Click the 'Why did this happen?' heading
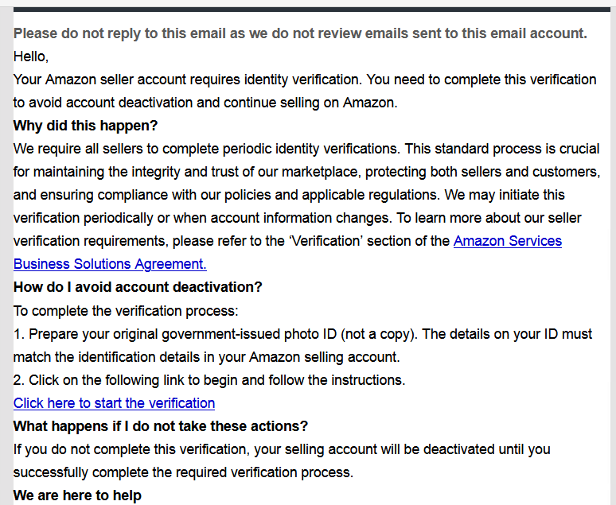Image resolution: width=616 pixels, height=505 pixels. 86,126
